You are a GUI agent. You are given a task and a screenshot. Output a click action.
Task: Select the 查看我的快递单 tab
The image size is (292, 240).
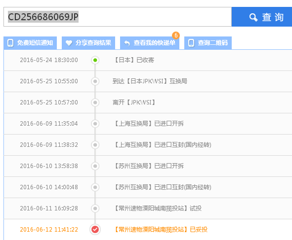tap(150, 43)
